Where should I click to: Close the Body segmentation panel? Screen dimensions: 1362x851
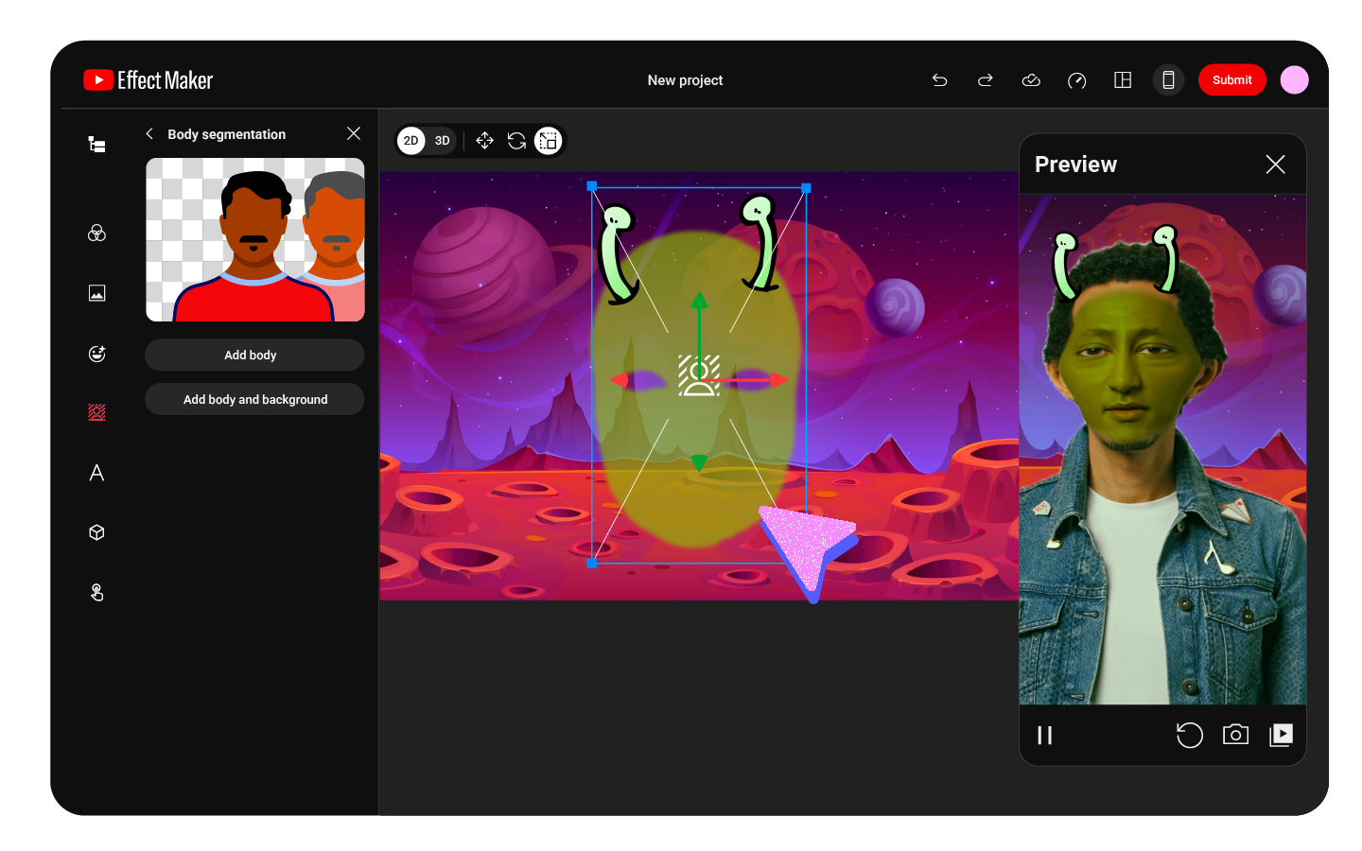[x=354, y=133]
